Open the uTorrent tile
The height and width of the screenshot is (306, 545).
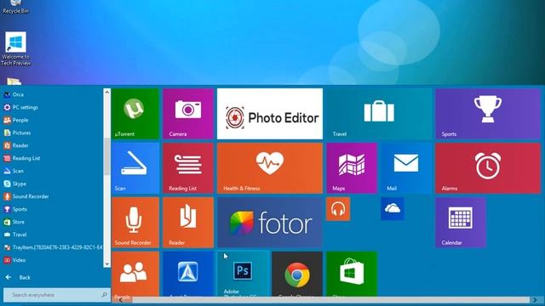(135, 114)
